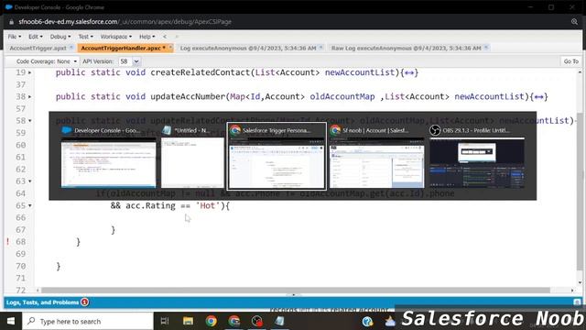This screenshot has width=586, height=330.
Task: Click the vertical scrollbar of code editor
Action: tap(580, 191)
